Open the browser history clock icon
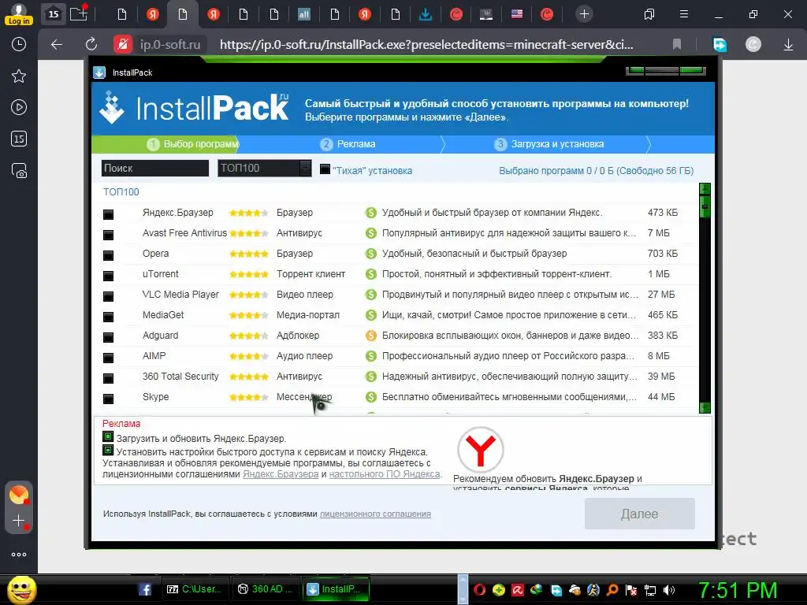Screen dimensions: 807x605 point(19,44)
